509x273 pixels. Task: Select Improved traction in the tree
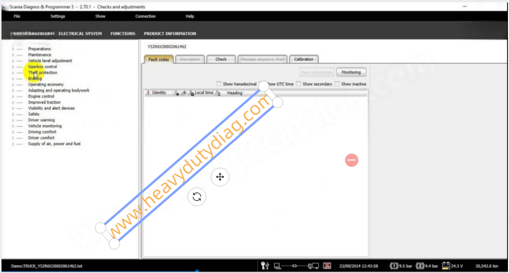click(x=44, y=102)
